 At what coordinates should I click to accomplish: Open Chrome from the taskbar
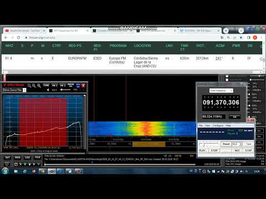point(43,171)
